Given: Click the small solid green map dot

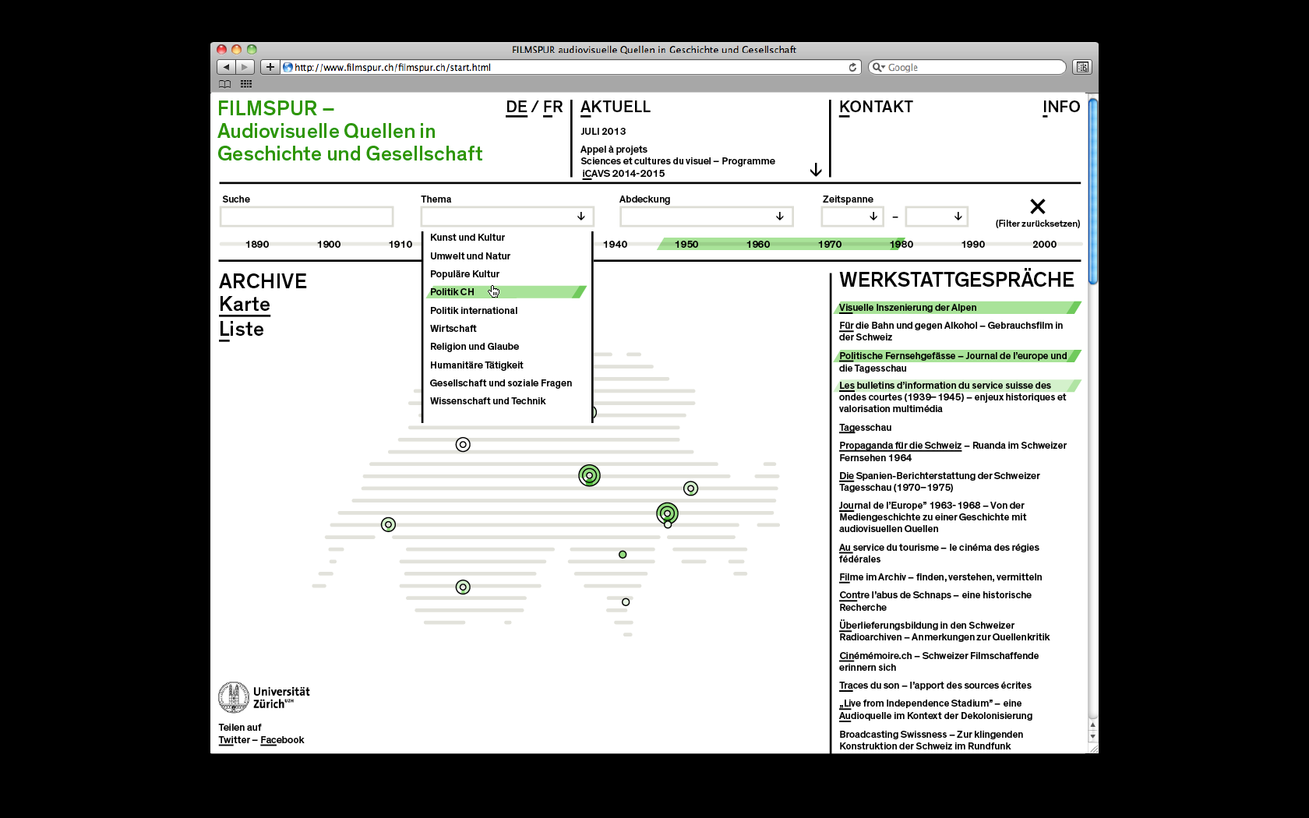Looking at the screenshot, I should [x=623, y=555].
